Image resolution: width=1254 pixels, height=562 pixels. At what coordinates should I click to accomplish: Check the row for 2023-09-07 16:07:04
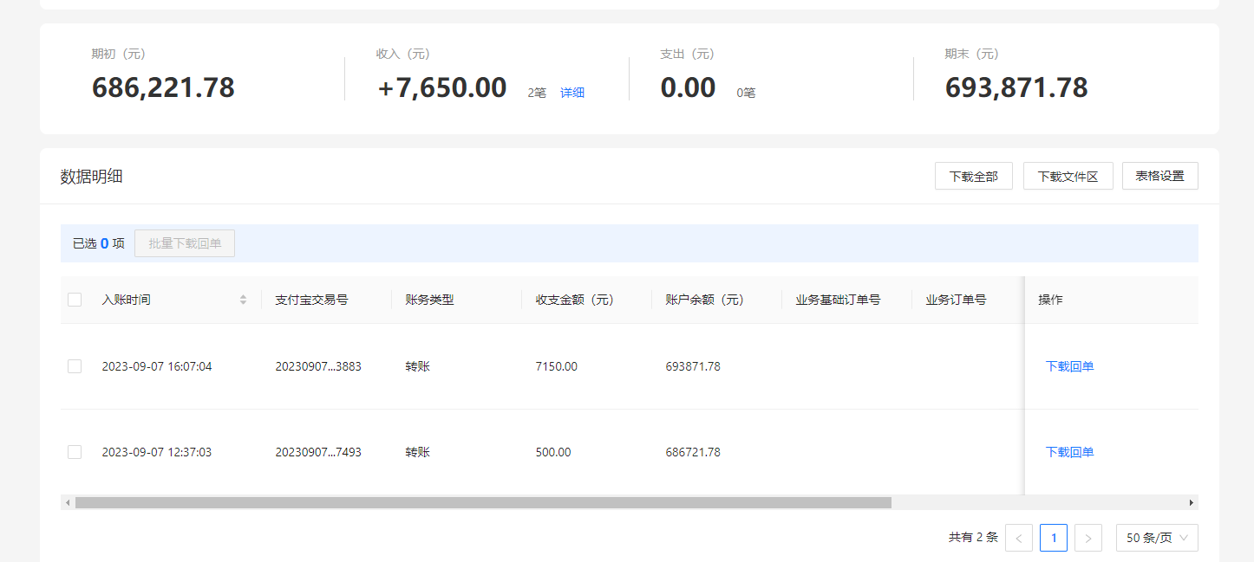click(x=75, y=366)
